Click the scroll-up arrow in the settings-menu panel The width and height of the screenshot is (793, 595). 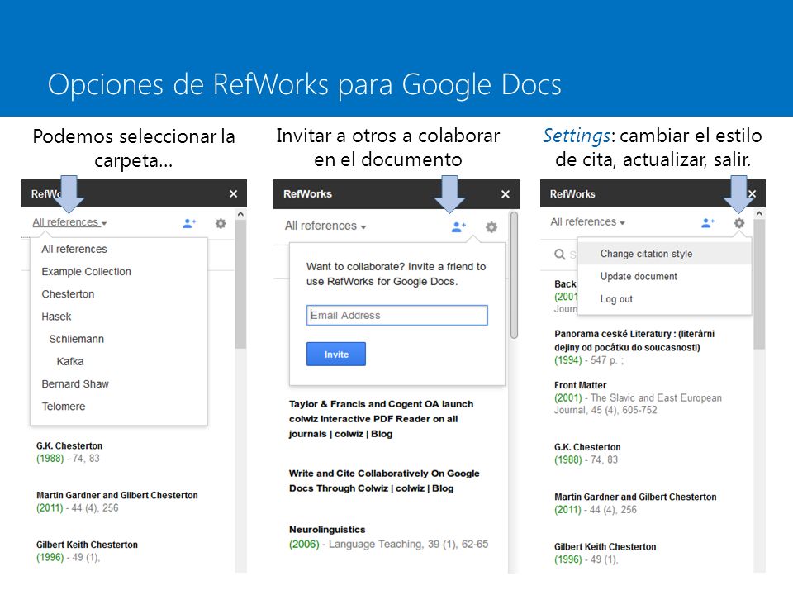click(x=759, y=214)
